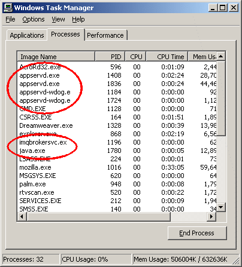The height and width of the screenshot is (267, 242).
Task: Select the mozilla.exe process
Action: 117,167
